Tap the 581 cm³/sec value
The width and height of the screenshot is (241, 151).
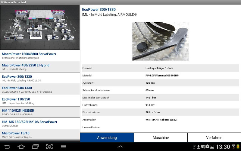(153, 112)
